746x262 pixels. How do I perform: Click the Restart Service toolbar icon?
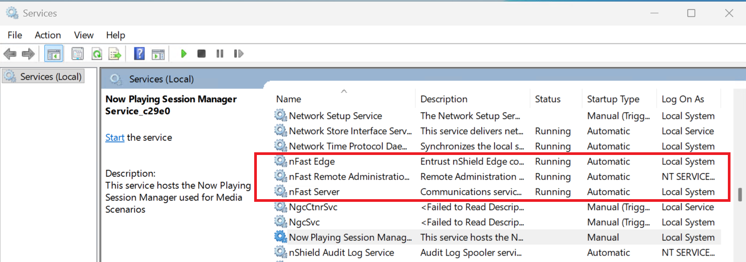click(x=239, y=54)
